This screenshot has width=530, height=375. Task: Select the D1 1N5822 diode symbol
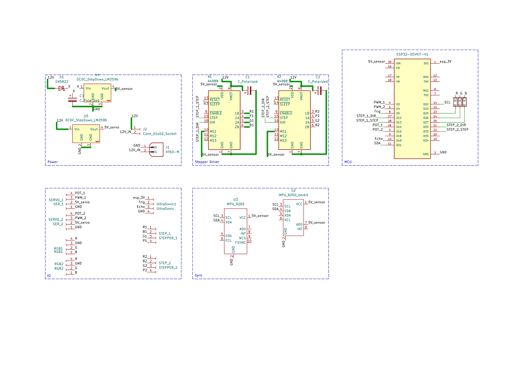pos(61,88)
